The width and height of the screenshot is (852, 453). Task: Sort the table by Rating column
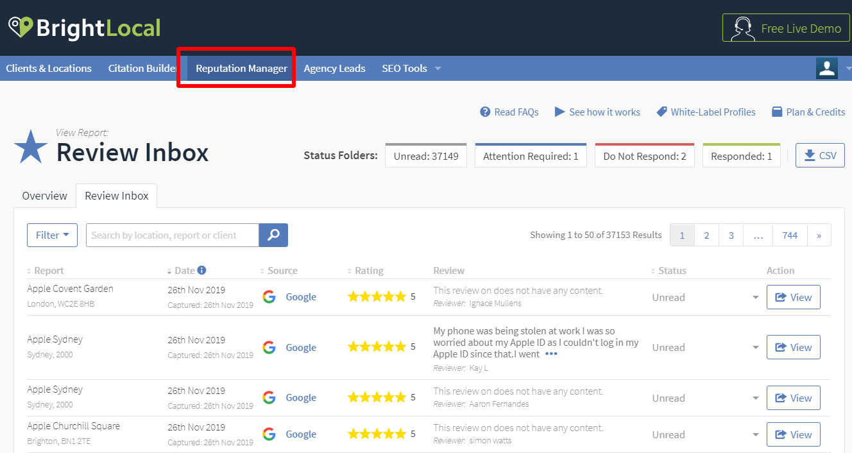[365, 271]
